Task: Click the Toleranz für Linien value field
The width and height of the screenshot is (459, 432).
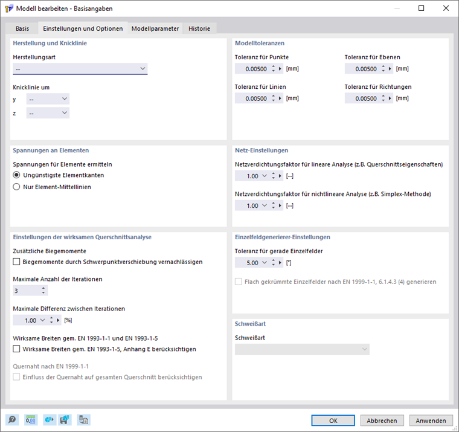Action: [252, 98]
